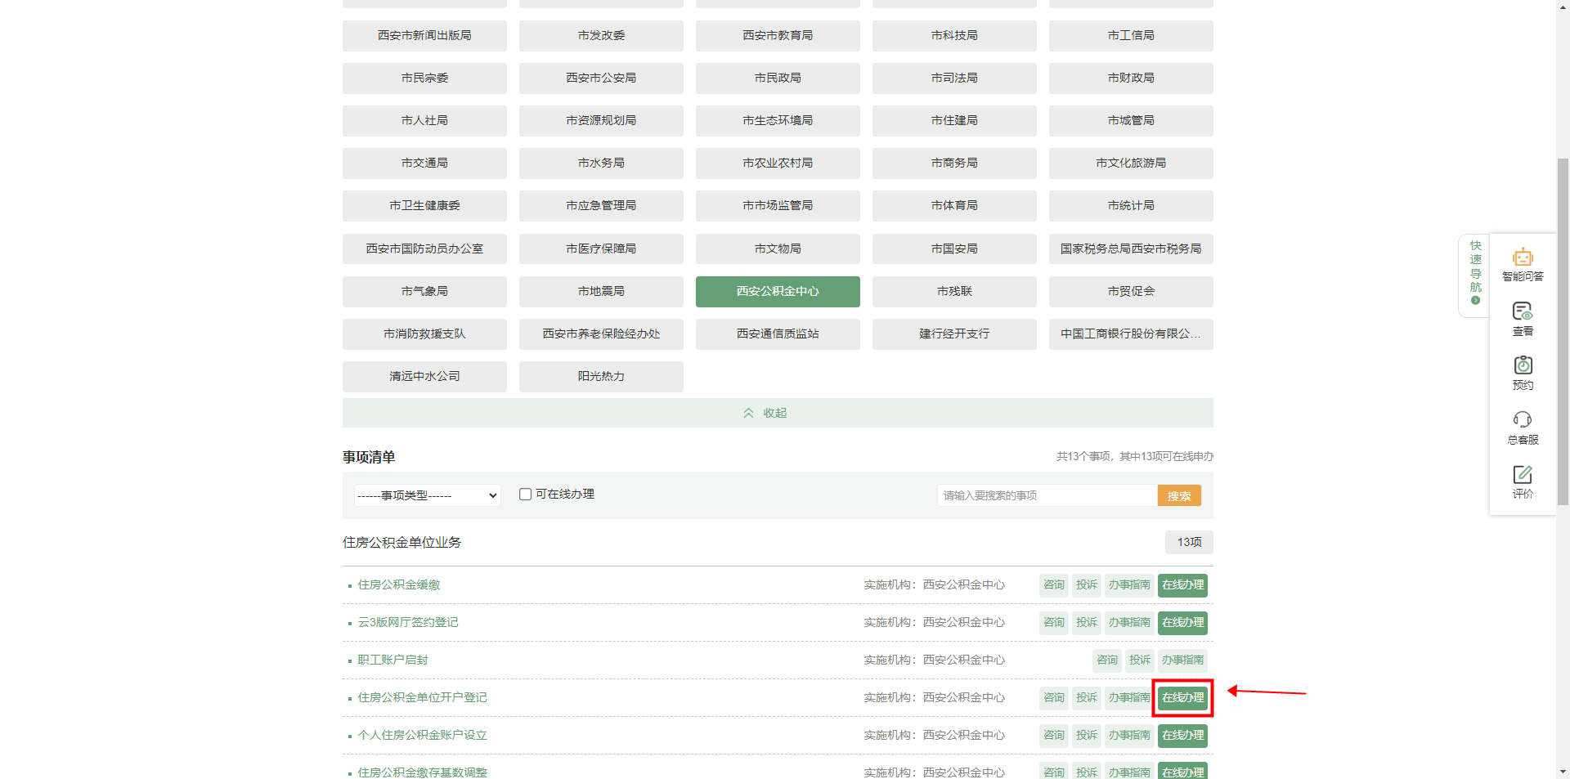Open 住房公积金缓缴 item link
This screenshot has width=1570, height=779.
click(x=399, y=584)
